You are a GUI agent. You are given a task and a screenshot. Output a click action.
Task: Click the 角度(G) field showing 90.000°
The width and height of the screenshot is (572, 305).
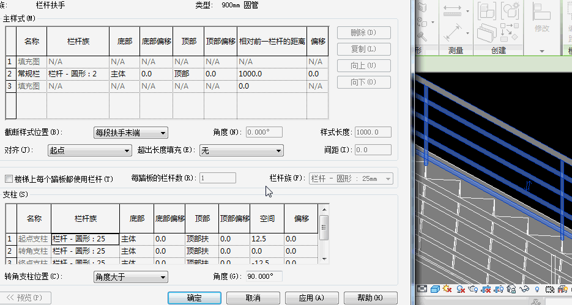point(264,276)
